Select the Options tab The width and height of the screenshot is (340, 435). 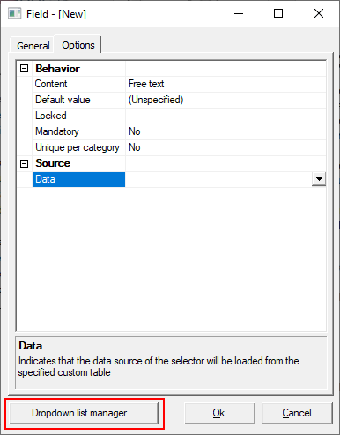pyautogui.click(x=78, y=45)
